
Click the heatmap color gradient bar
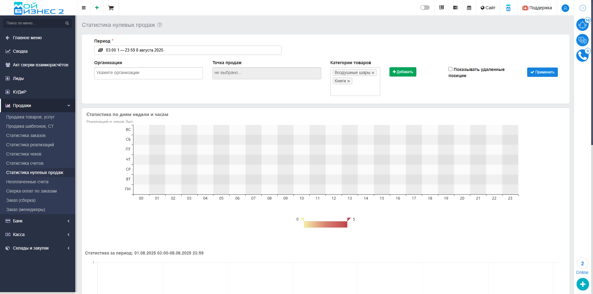(326, 224)
